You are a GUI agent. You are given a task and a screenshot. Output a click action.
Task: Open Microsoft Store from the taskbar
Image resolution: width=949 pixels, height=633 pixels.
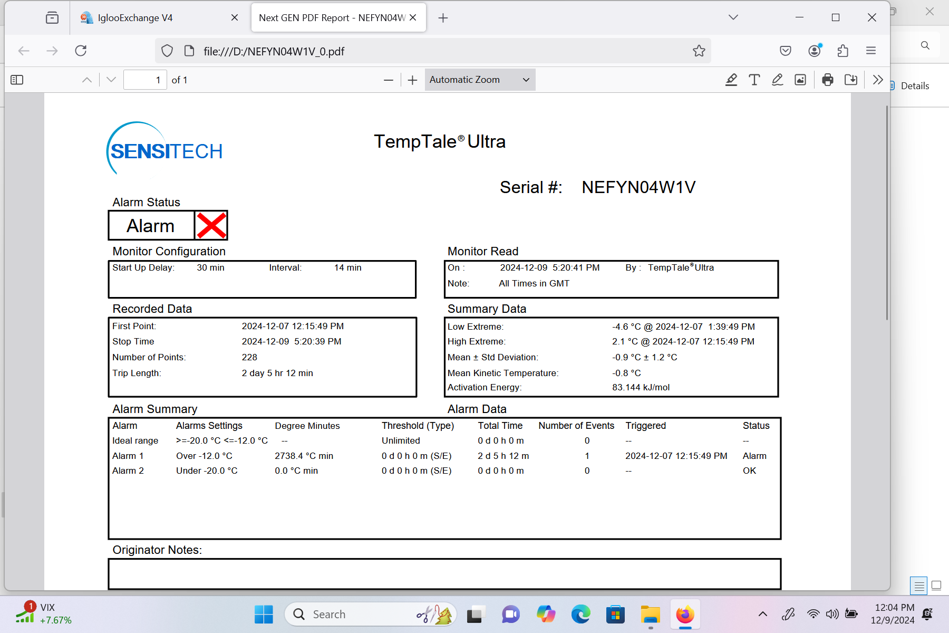[615, 615]
